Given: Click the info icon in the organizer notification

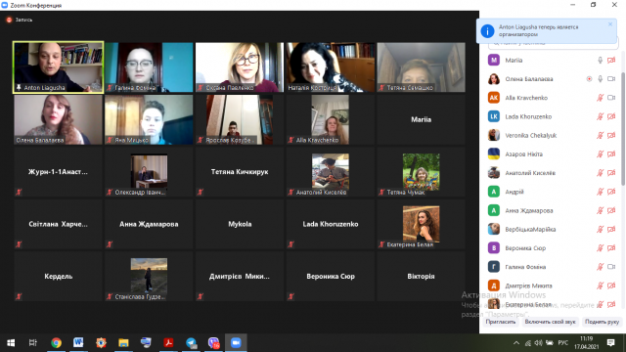Looking at the screenshot, I should (487, 30).
